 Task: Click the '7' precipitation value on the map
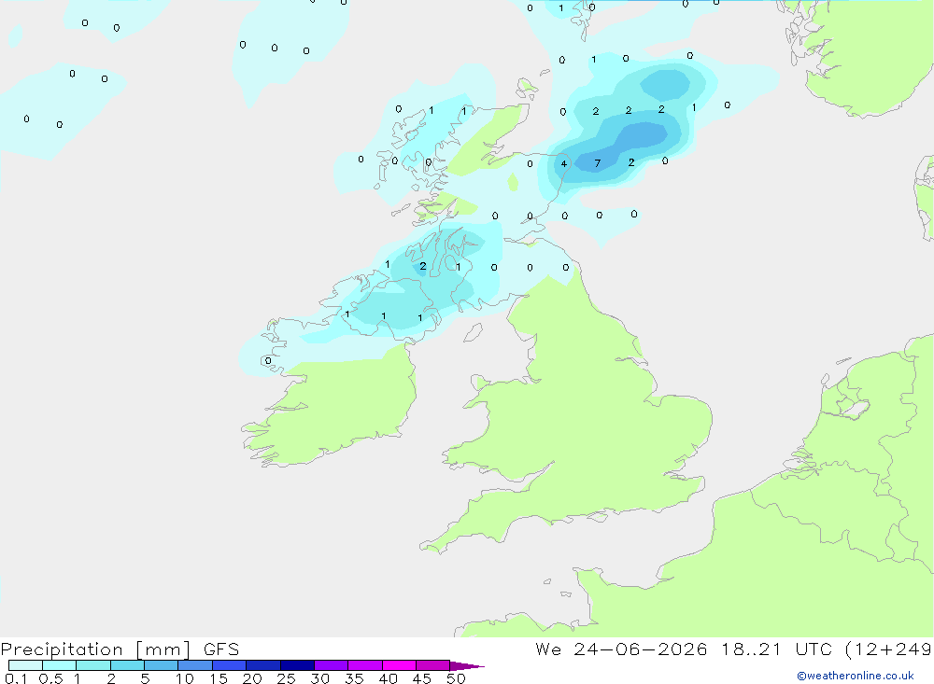pos(598,163)
